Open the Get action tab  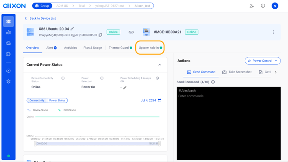(265, 72)
